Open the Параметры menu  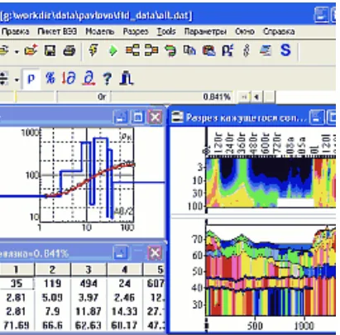pos(205,31)
